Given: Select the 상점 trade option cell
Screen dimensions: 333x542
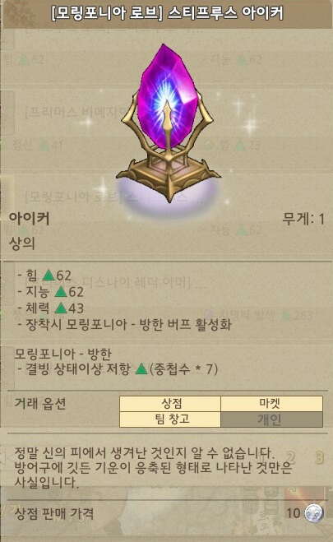Looking at the screenshot, I should click(170, 403).
